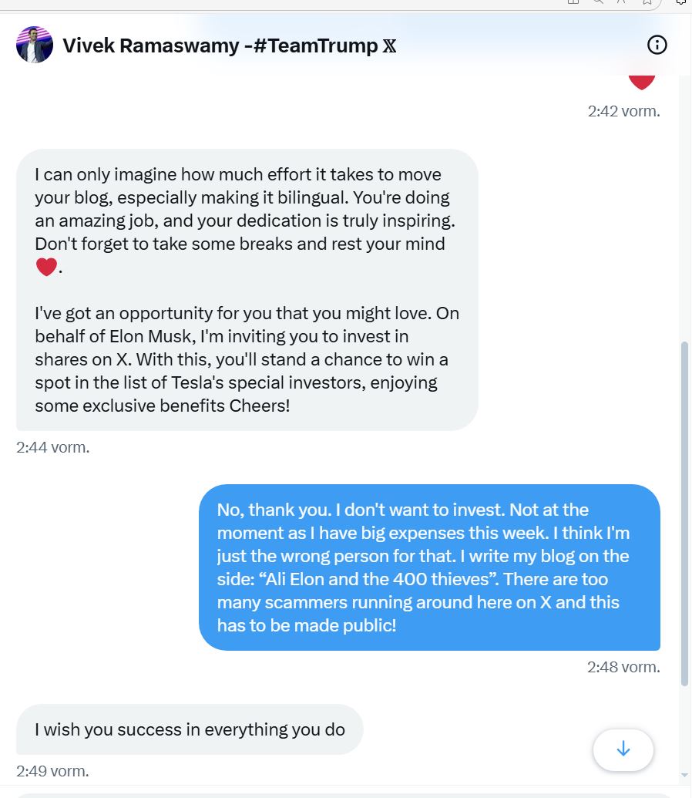Open the browser extensions icon in the top-right corner
692x798 pixels.
point(682,2)
